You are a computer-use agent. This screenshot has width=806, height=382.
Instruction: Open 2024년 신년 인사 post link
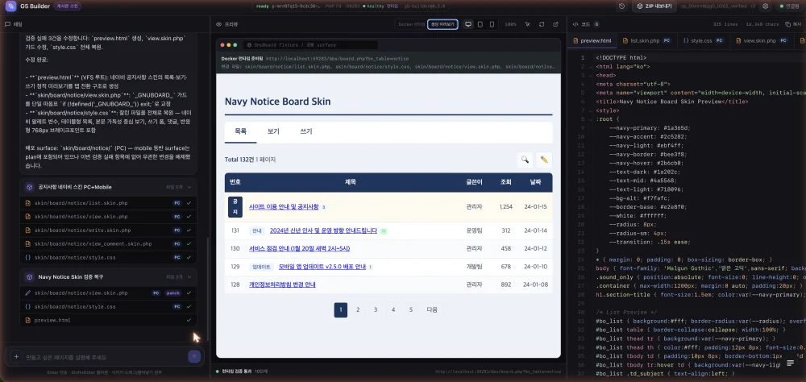(324, 230)
